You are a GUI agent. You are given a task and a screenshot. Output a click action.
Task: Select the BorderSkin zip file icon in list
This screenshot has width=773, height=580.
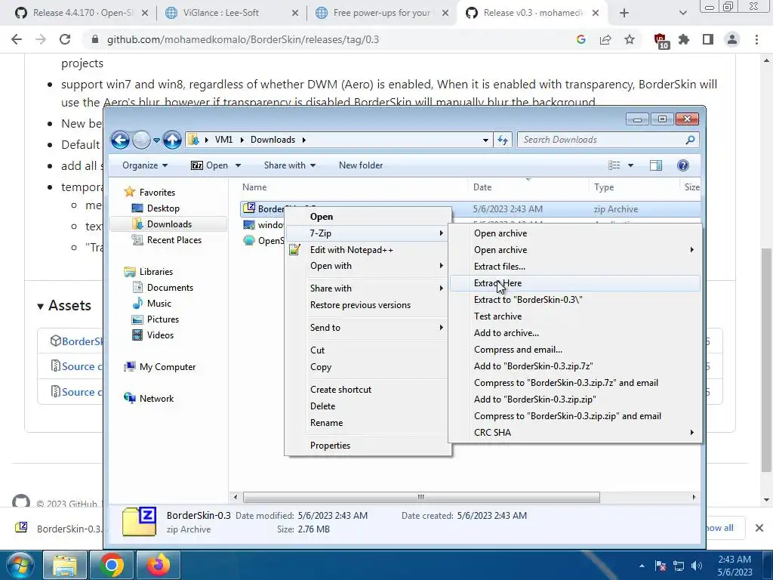[x=249, y=208]
